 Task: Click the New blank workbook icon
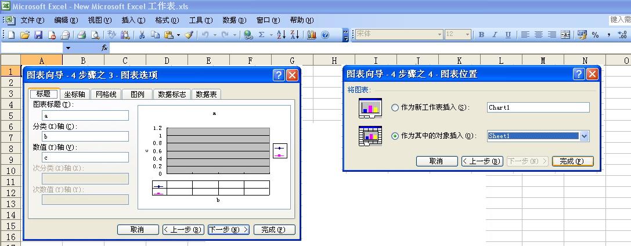(x=11, y=35)
